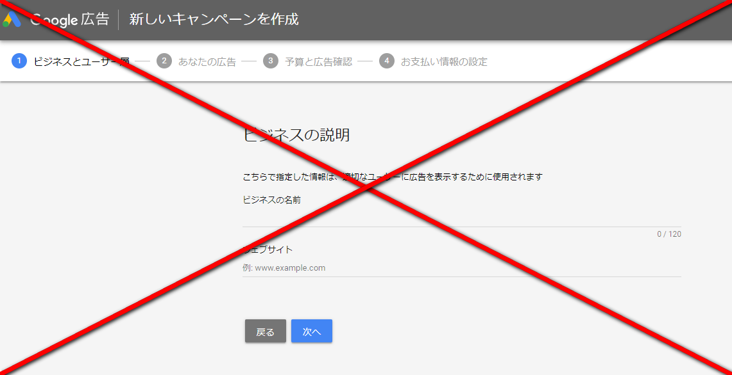Click the ビジネスの説明 heading
This screenshot has height=375, width=732.
coord(296,135)
